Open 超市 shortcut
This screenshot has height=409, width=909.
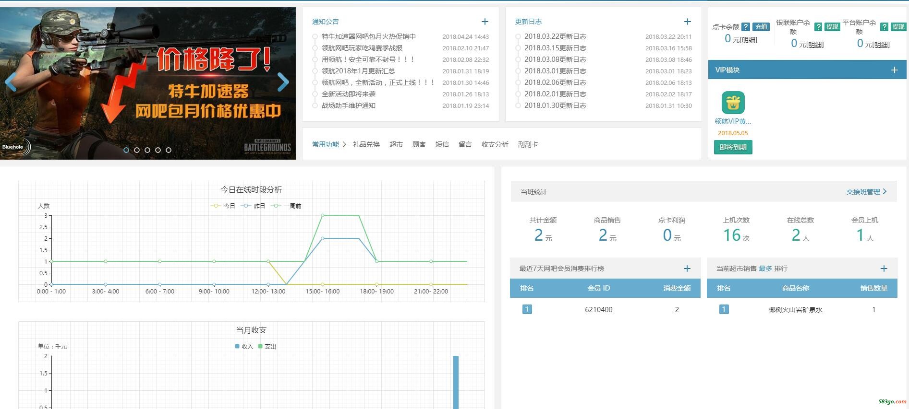(x=396, y=144)
